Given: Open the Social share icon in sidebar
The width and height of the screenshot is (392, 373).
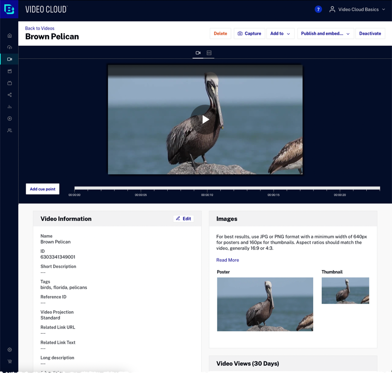Looking at the screenshot, I should tap(10, 95).
